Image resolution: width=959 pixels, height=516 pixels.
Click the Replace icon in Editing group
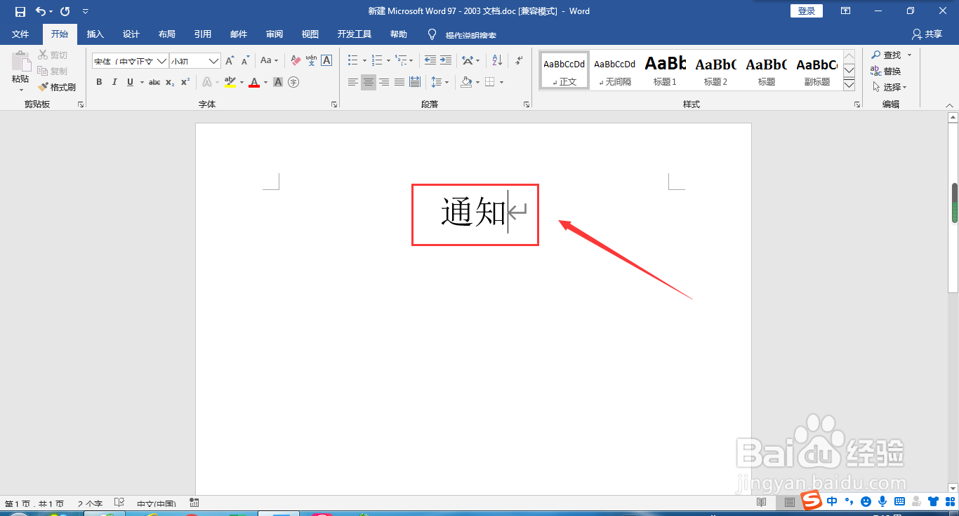[x=889, y=70]
